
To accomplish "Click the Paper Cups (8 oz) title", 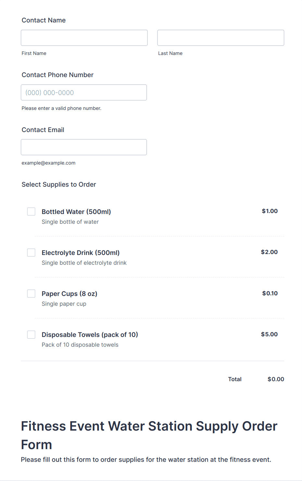I will coord(69,294).
